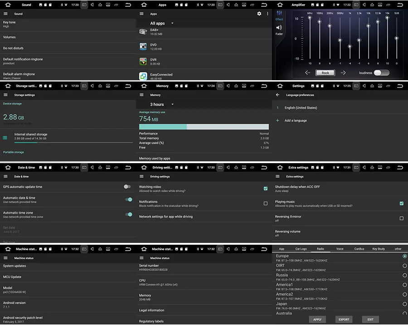The image size is (408, 334).
Task: Enable the loudness switch in Amplifier
Action: (381, 73)
